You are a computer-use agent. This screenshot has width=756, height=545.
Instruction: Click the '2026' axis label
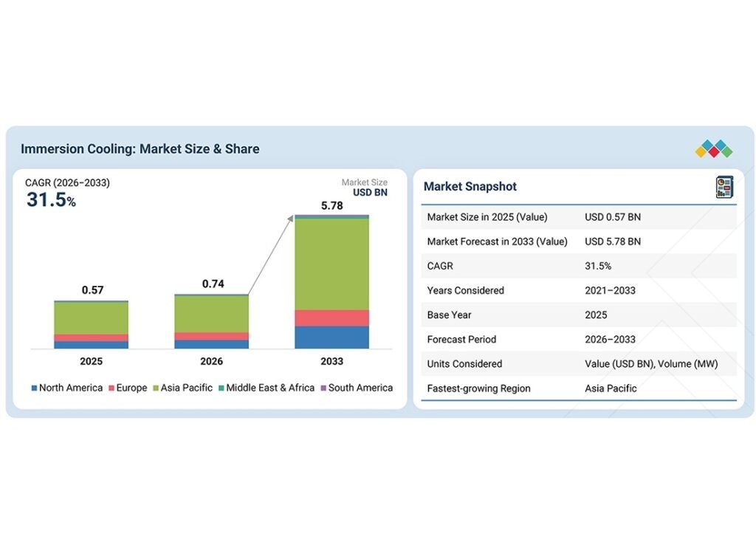click(212, 361)
